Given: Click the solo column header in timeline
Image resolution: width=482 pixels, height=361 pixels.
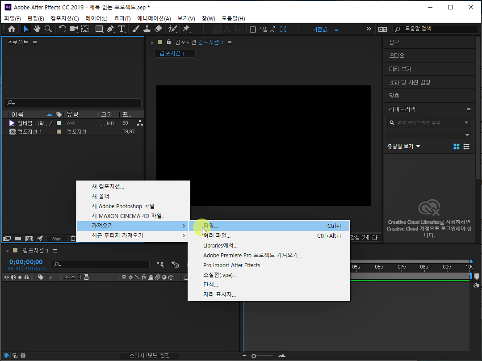Looking at the screenshot, I should [20, 277].
